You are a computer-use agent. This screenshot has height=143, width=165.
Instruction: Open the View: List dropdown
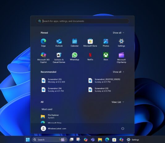pyautogui.click(x=118, y=102)
